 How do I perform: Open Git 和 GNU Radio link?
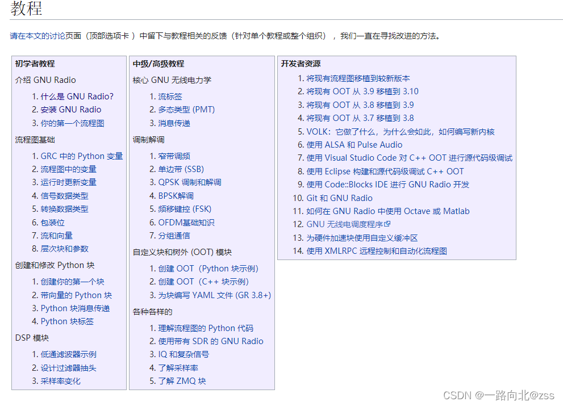pyautogui.click(x=339, y=198)
